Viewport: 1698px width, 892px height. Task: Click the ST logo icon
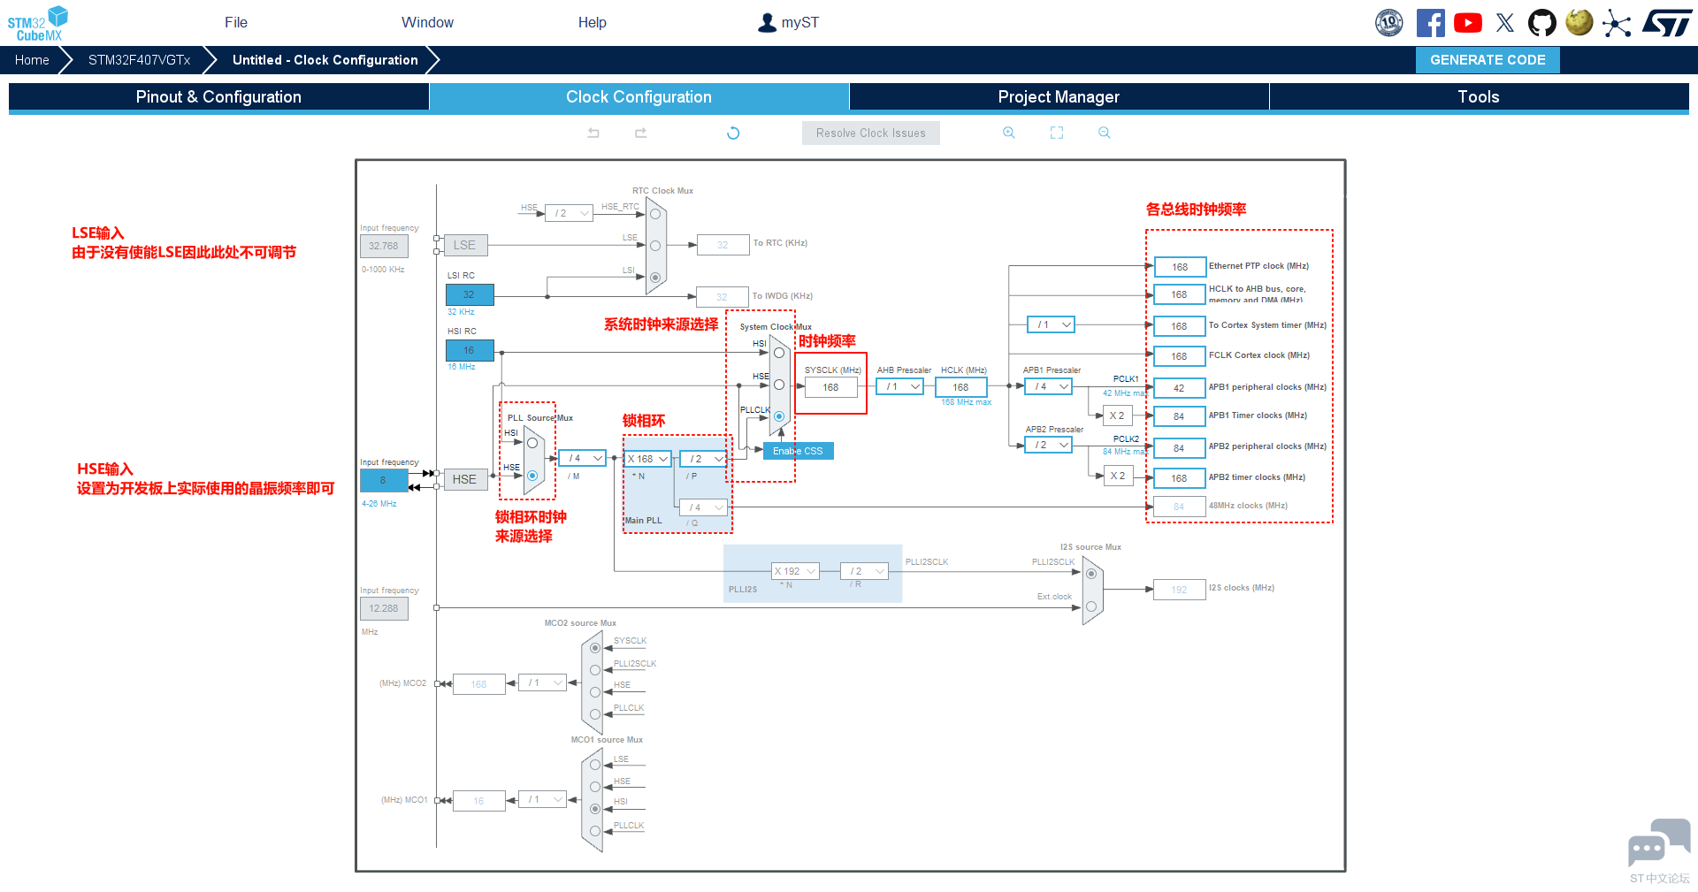(1667, 23)
